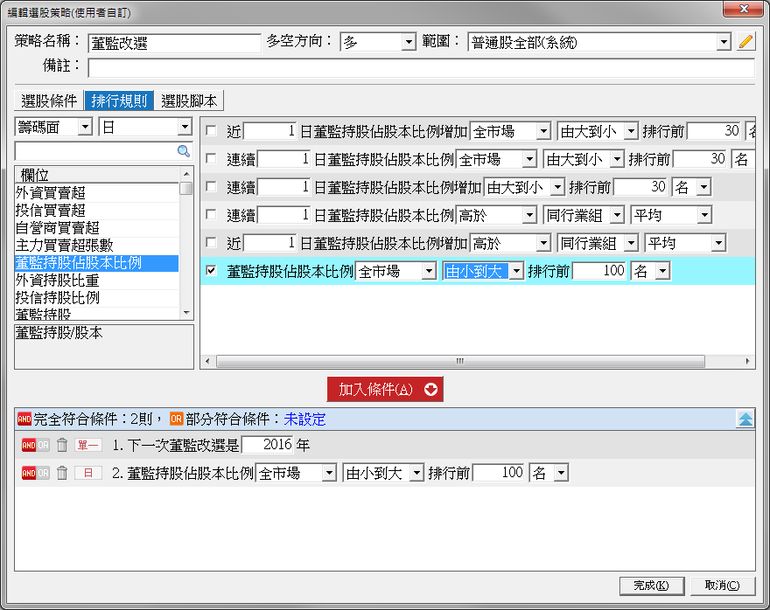Screen dimensions: 770x610
Task: Click the search magnifier icon in field filter
Action: tap(184, 151)
